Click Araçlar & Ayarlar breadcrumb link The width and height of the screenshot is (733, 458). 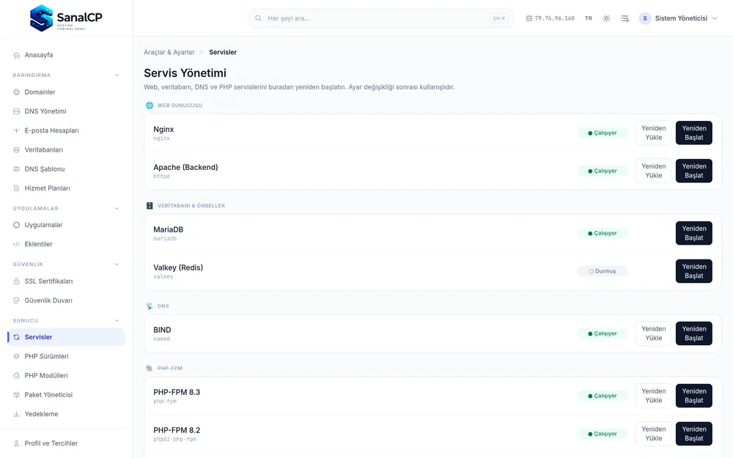click(169, 52)
